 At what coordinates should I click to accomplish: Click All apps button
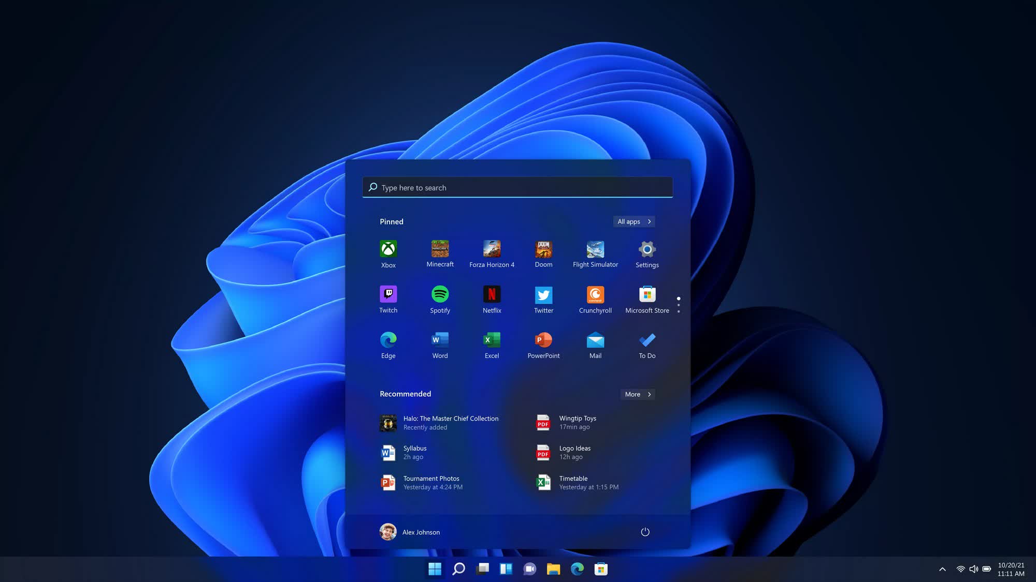pos(632,221)
